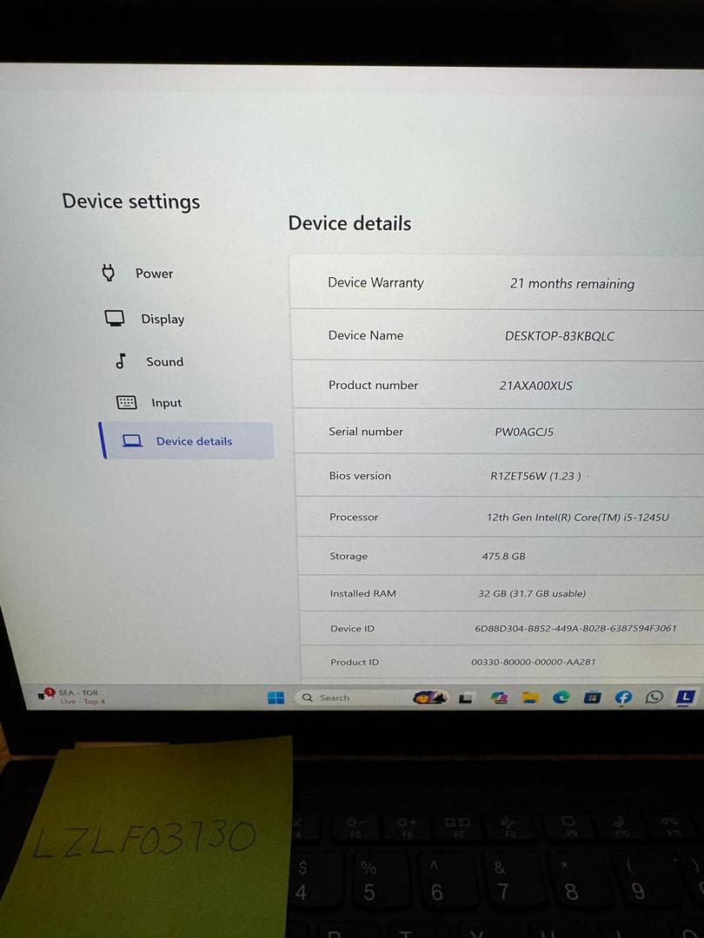Viewport: 704px width, 938px height.
Task: Click the 'Device Warranty' label
Action: [376, 282]
